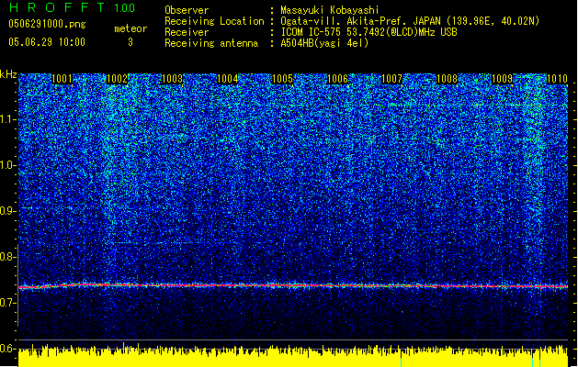578x367 pixels.
Task: Click the 1005 time marker
Action: point(282,79)
